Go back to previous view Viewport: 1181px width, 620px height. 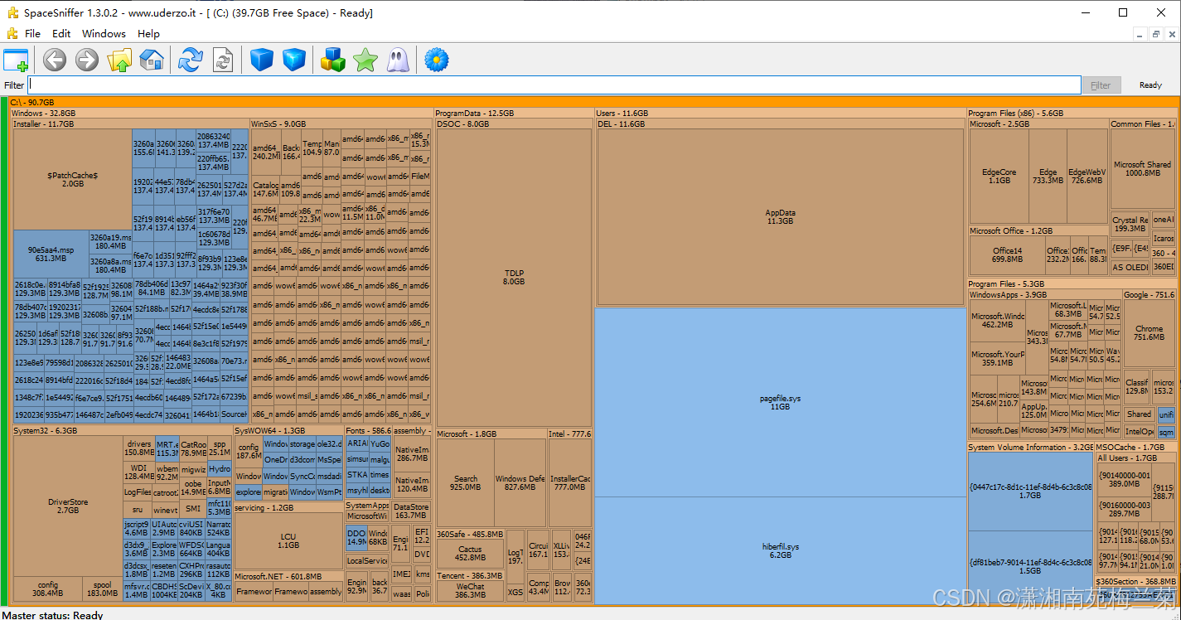click(x=55, y=60)
